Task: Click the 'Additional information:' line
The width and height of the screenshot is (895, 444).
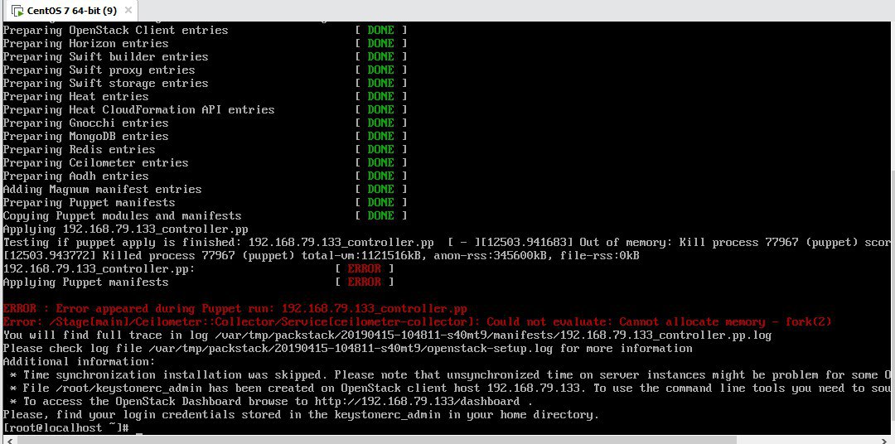Action: coord(79,361)
